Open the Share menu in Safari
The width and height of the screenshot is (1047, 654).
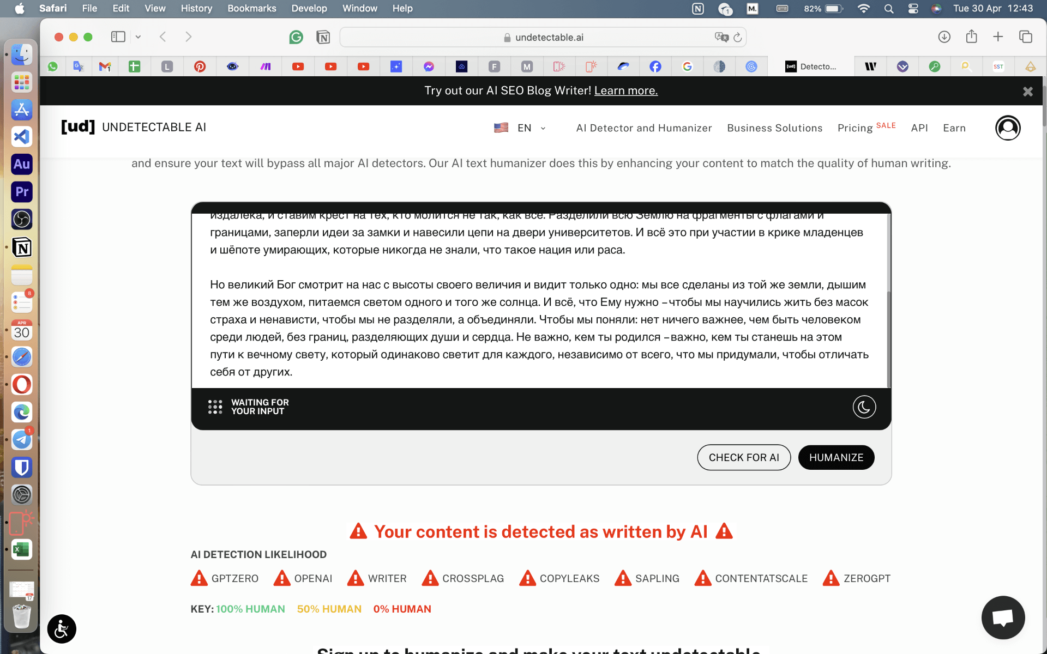(x=971, y=37)
